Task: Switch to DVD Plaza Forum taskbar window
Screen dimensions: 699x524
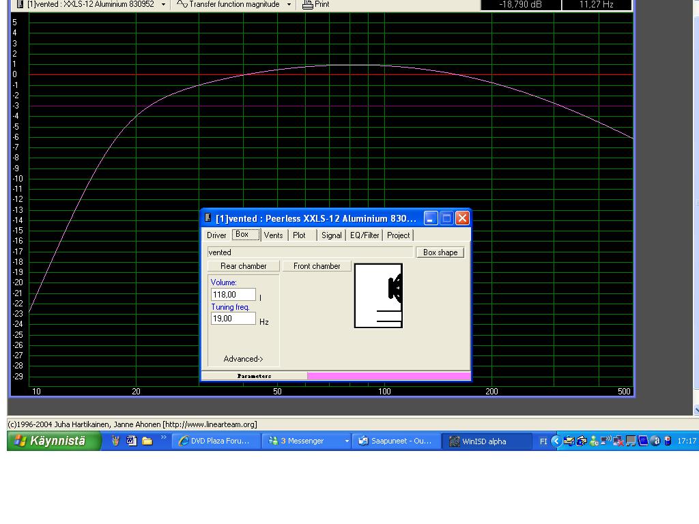Action: pos(215,441)
